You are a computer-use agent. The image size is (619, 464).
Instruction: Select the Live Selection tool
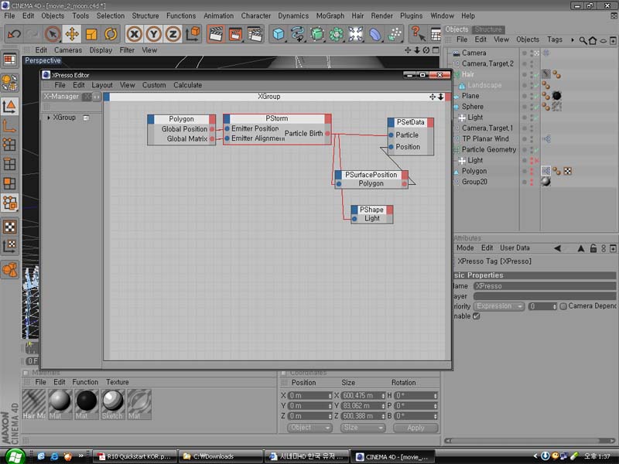tap(53, 34)
